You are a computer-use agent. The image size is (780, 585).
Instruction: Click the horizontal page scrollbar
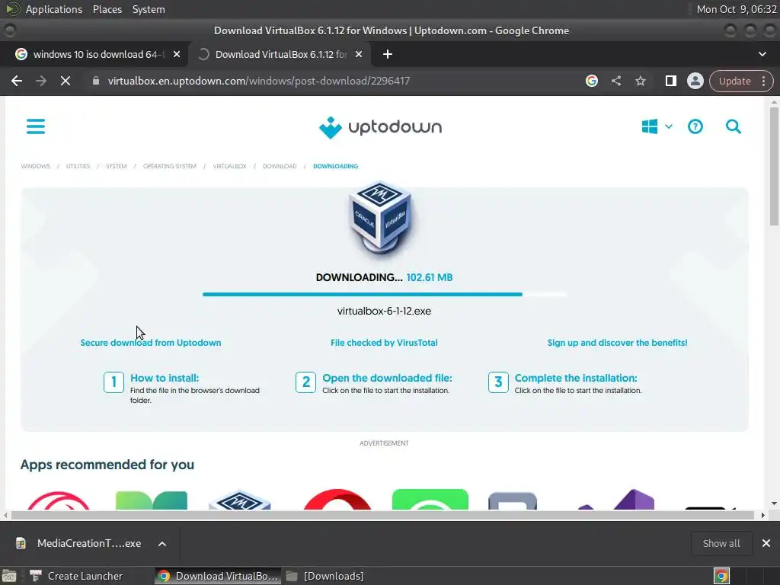click(383, 516)
